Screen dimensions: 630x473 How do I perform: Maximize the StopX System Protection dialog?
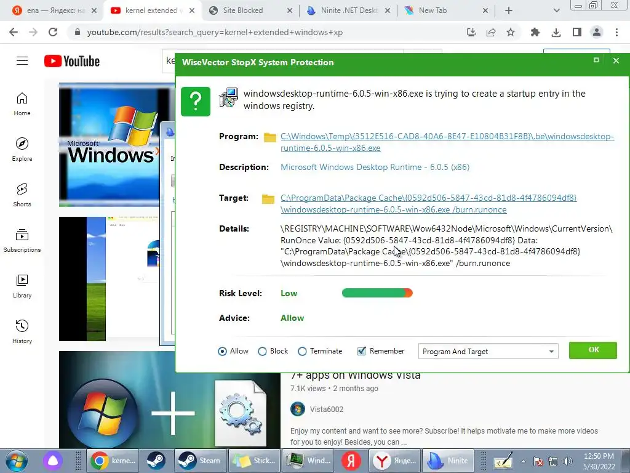pyautogui.click(x=596, y=60)
